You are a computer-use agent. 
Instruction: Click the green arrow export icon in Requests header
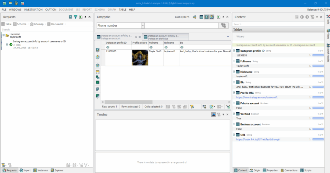pyautogui.click(x=81, y=17)
